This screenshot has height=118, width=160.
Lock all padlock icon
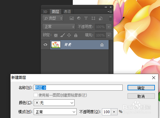coord(76,35)
